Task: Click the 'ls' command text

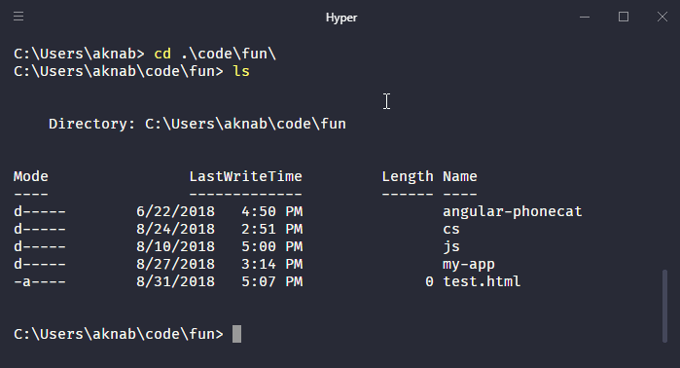Action: (241, 71)
